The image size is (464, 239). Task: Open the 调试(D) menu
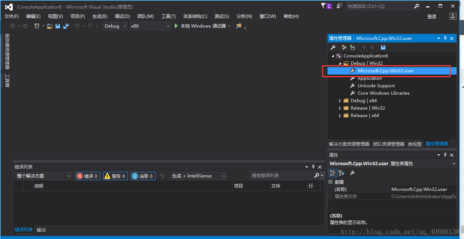(122, 16)
